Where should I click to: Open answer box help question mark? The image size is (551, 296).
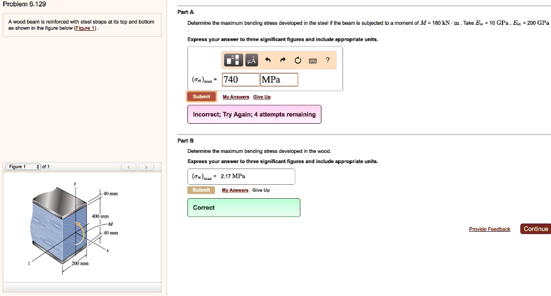click(327, 60)
